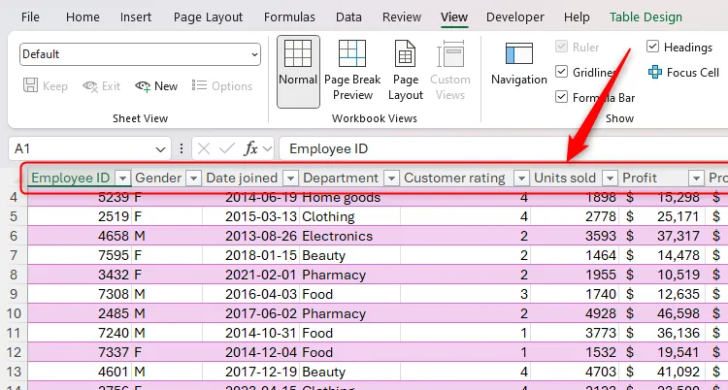This screenshot has width=728, height=390.
Task: Expand the Name Box dropdown arrow
Action: (161, 148)
